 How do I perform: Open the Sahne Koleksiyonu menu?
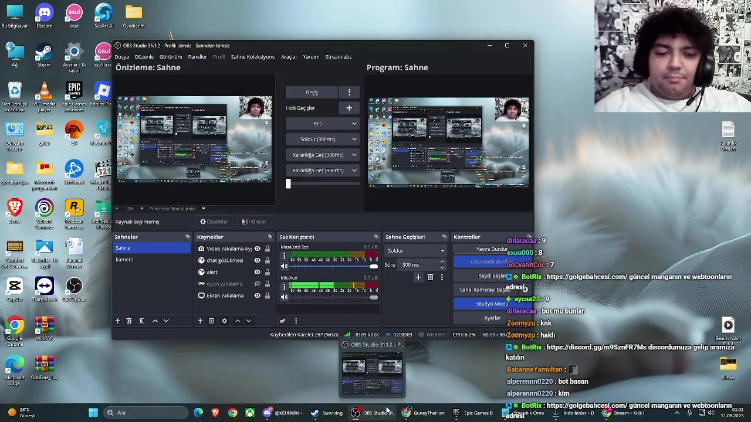(253, 57)
